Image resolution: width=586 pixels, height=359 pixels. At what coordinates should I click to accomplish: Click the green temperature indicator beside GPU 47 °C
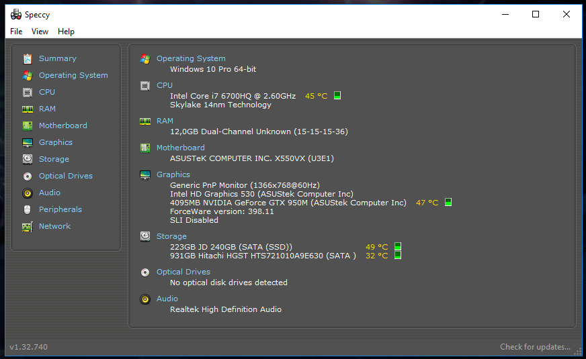(x=448, y=202)
